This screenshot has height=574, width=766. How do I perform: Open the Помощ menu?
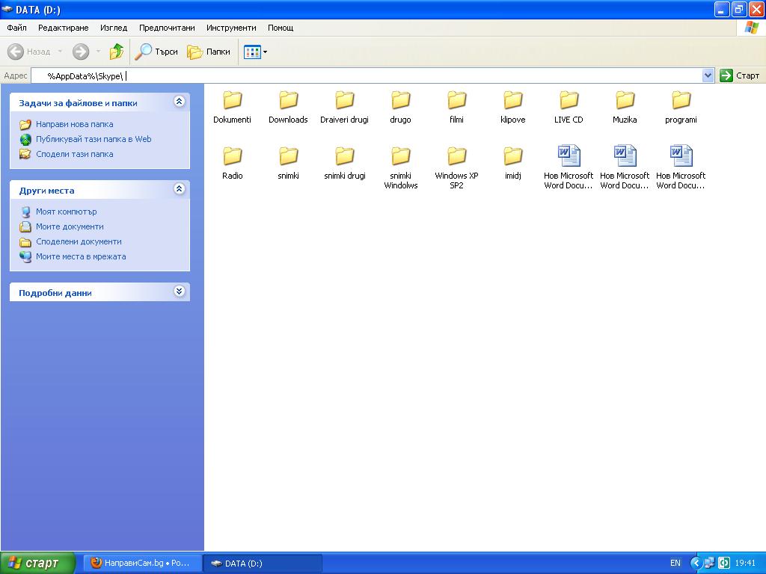(281, 28)
